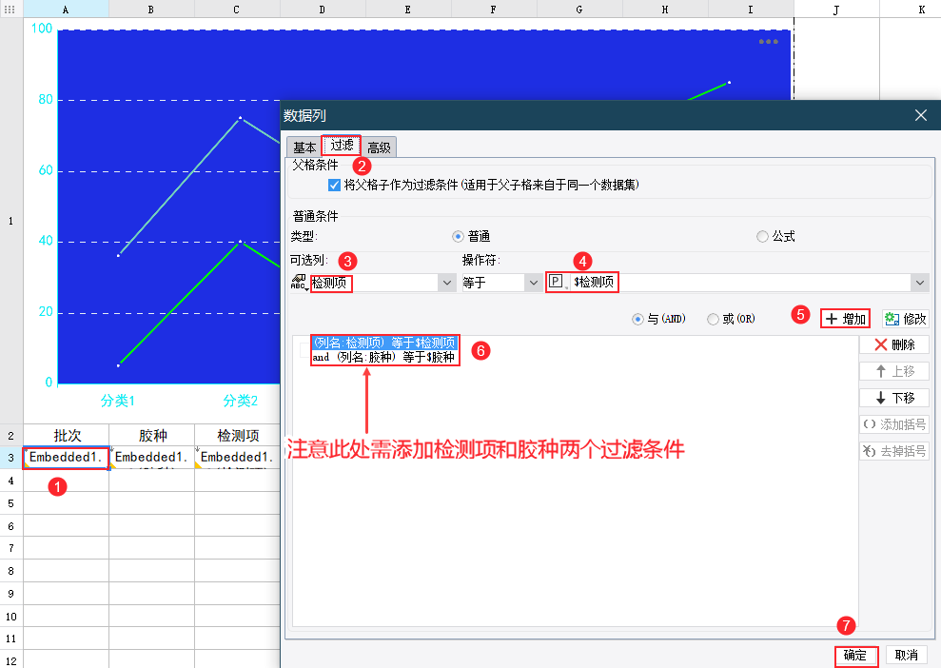Viewport: 941px width, 668px height.
Task: Select cell A3 Embedded1
Action: (66, 458)
